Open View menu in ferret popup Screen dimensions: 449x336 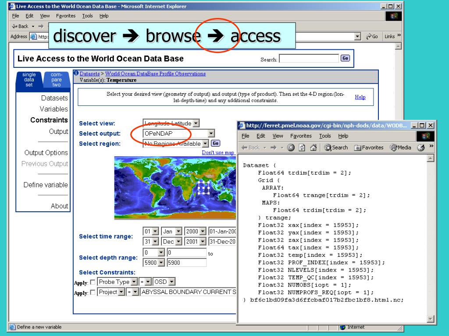pos(278,136)
